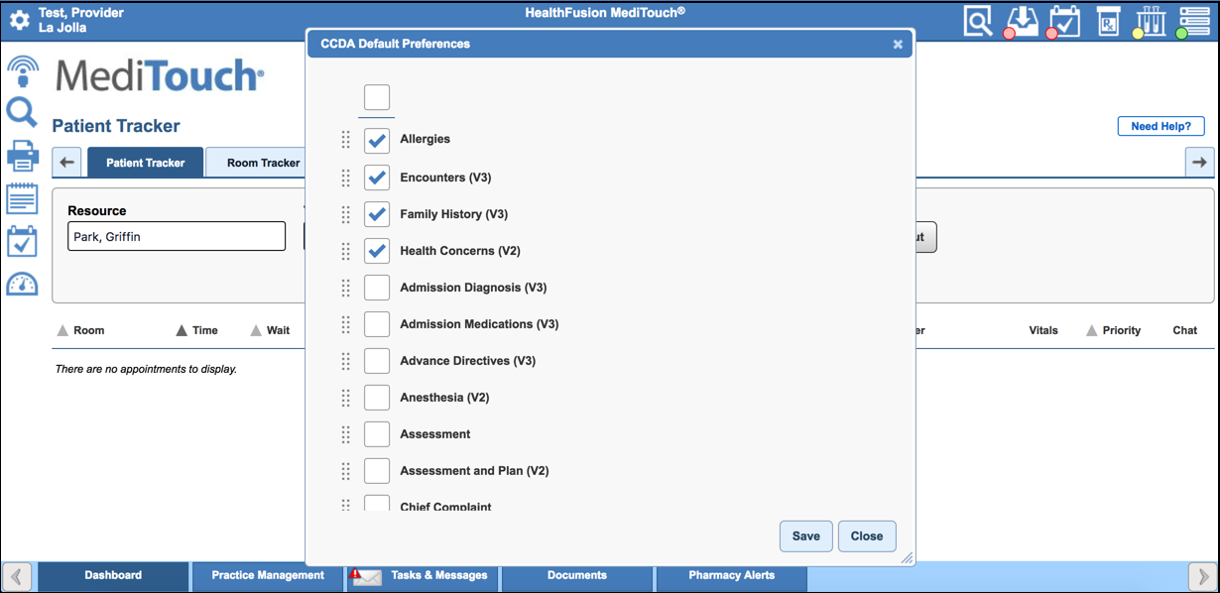Screen dimensions: 1220x593
Task: Click the Advance Directives (V3) label
Action: tap(468, 361)
